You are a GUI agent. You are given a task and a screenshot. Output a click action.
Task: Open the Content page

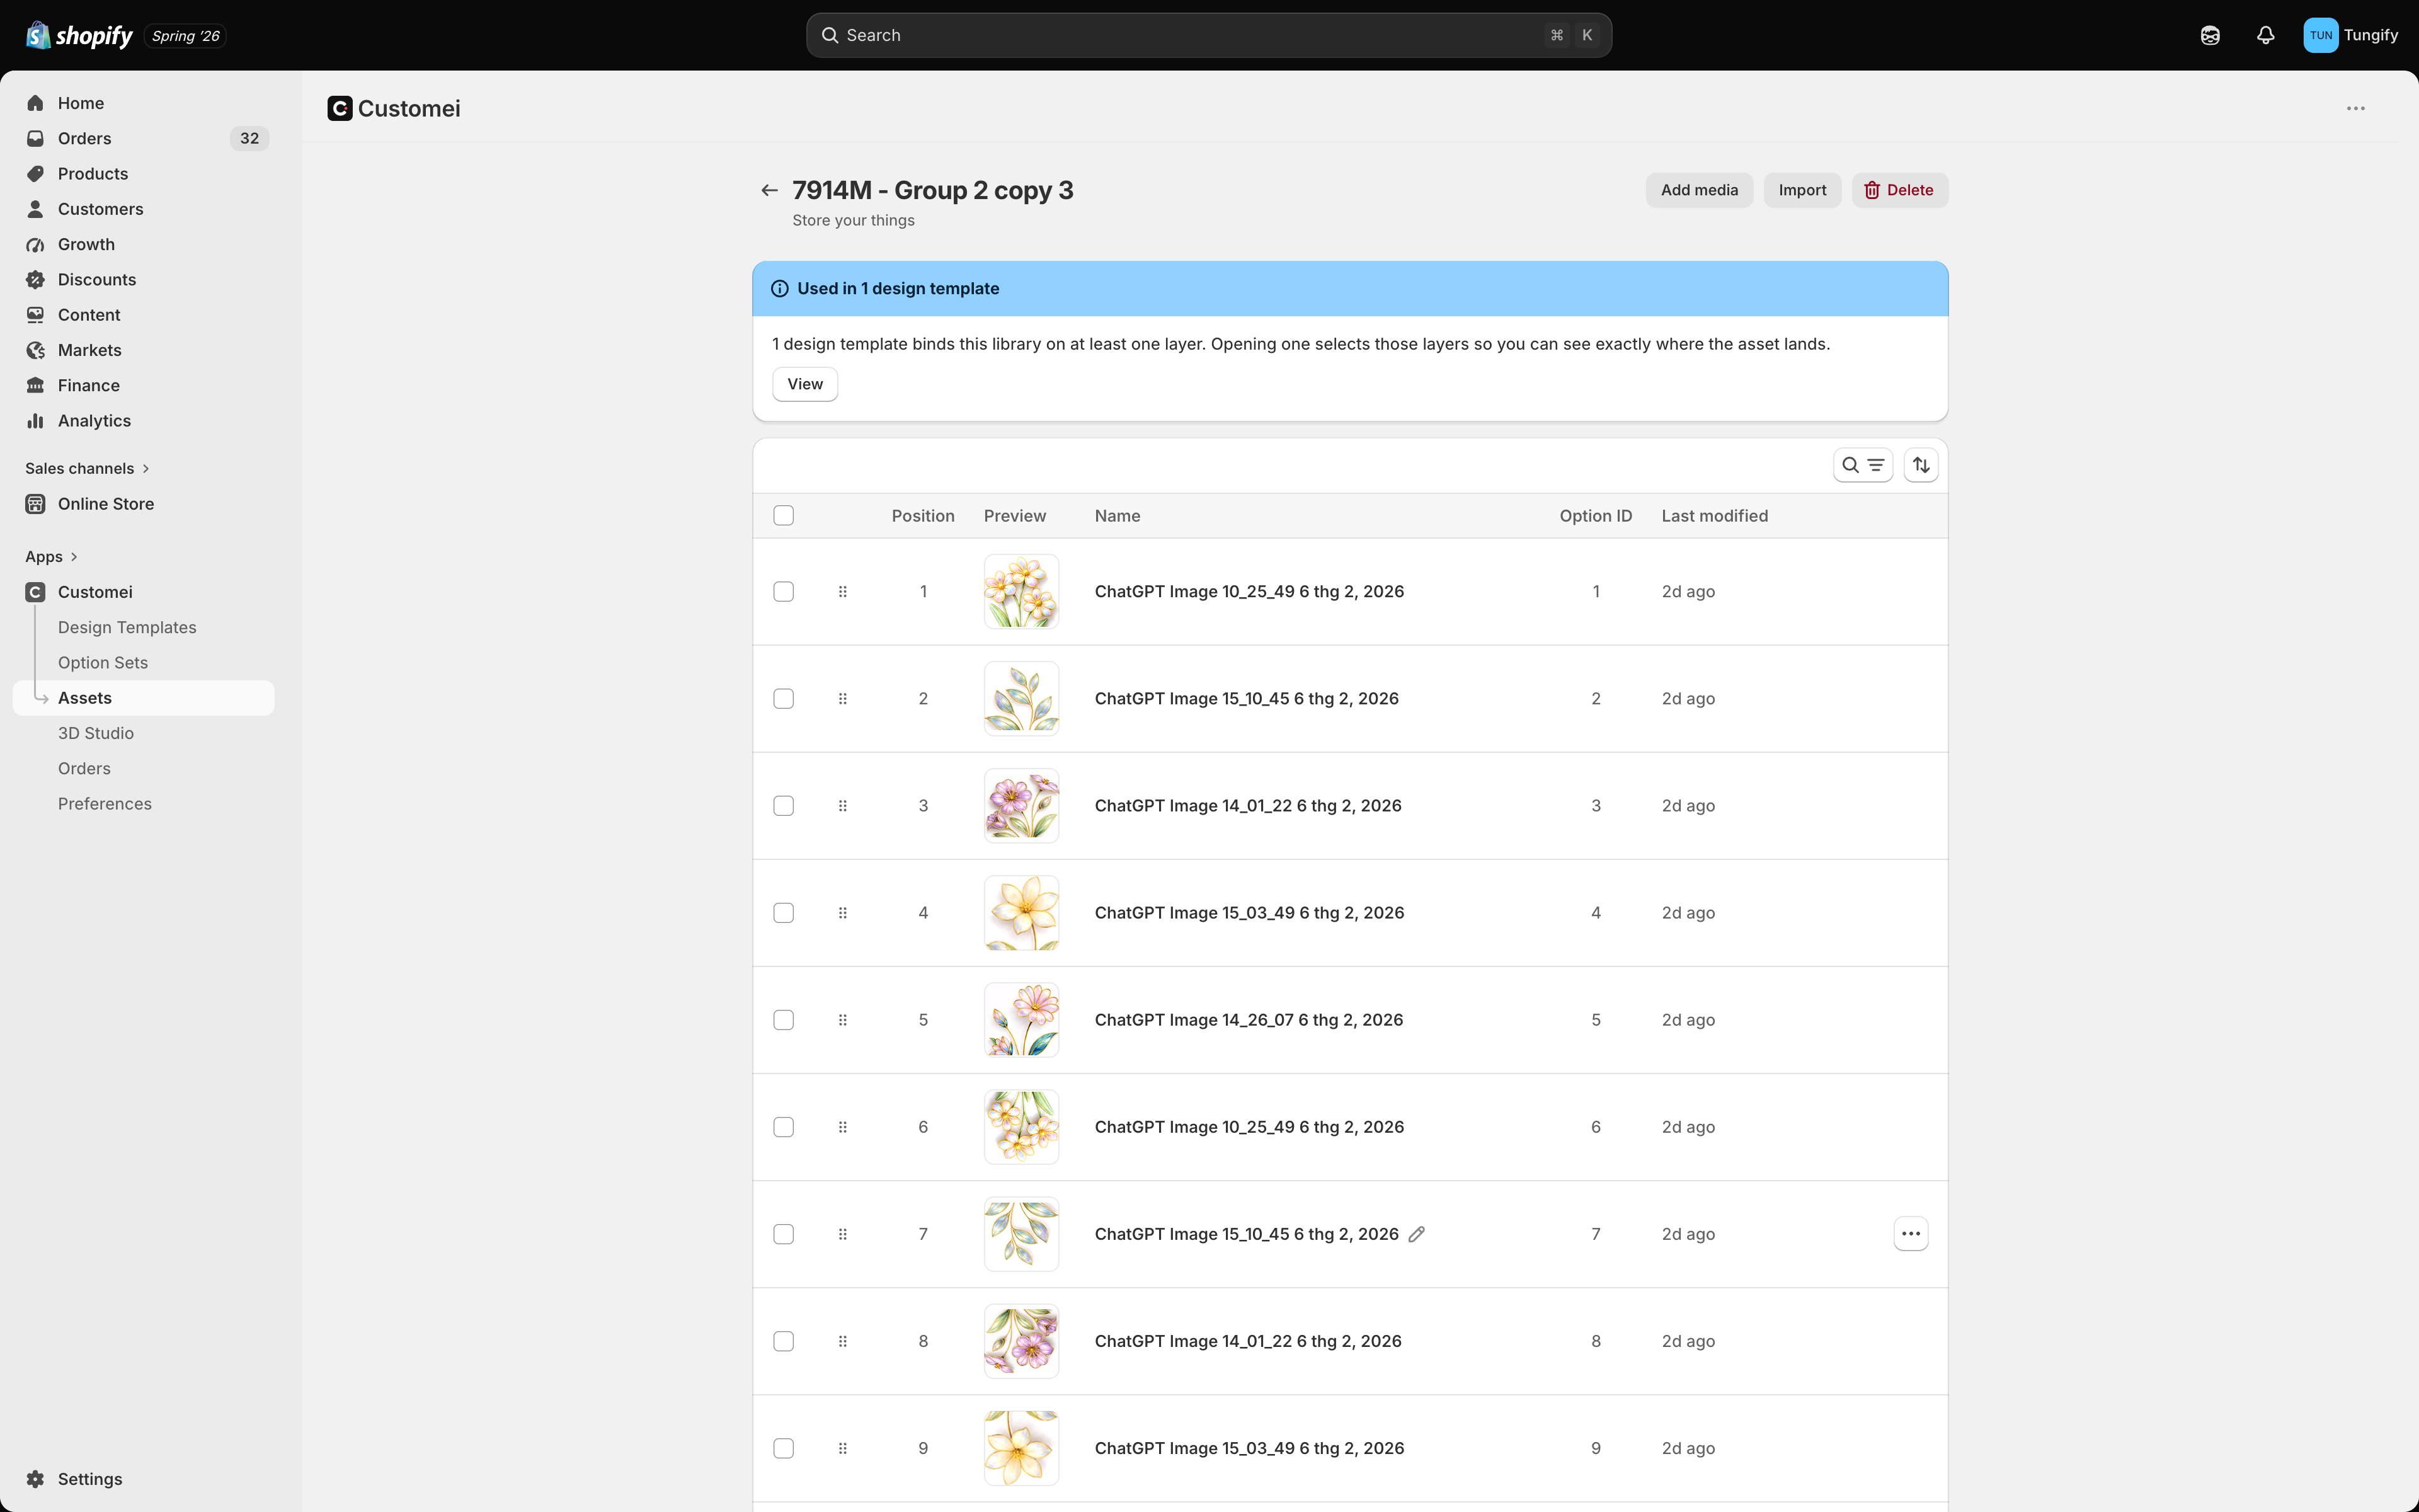(144, 315)
